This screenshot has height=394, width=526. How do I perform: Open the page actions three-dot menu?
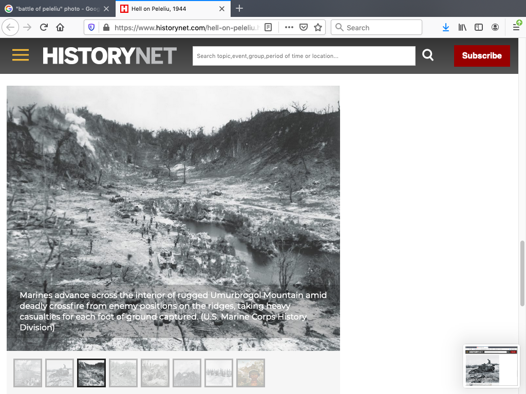click(289, 28)
